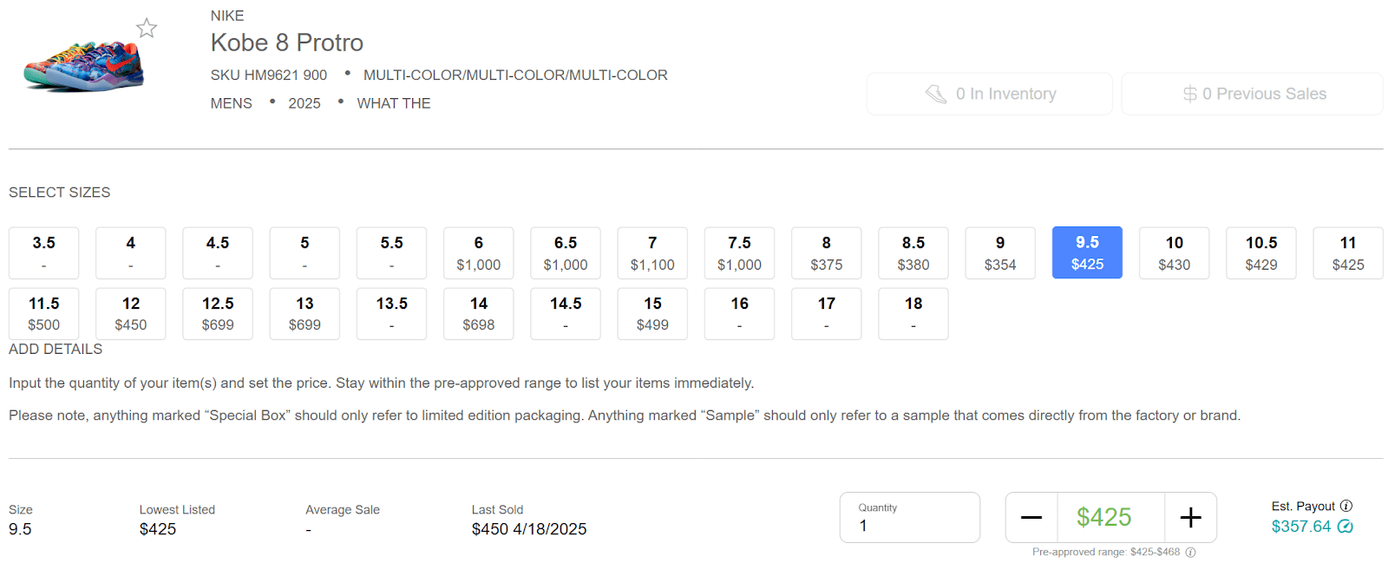The image size is (1388, 563).
Task: Pick size 12 at $450
Action: pos(131,314)
